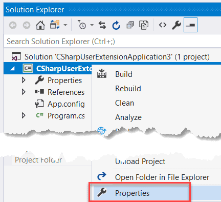Click the Home icon in Solution Explorer toolbar

pyautogui.click(x=40, y=25)
